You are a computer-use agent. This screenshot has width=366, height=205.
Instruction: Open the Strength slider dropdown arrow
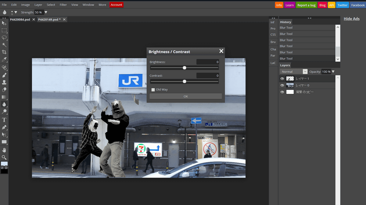46,12
